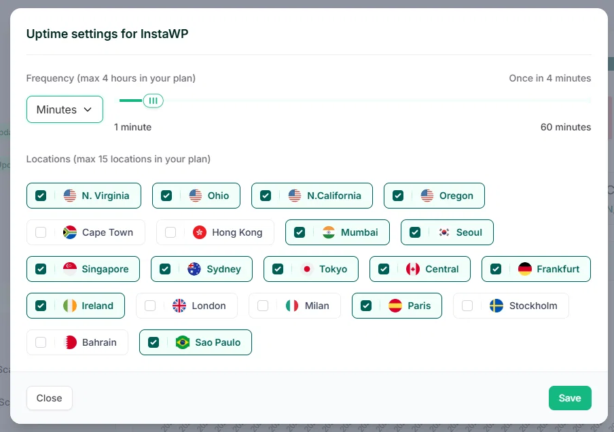Screen dimensions: 614x432
Task: Click the UK flag next to London
Action: coord(179,306)
